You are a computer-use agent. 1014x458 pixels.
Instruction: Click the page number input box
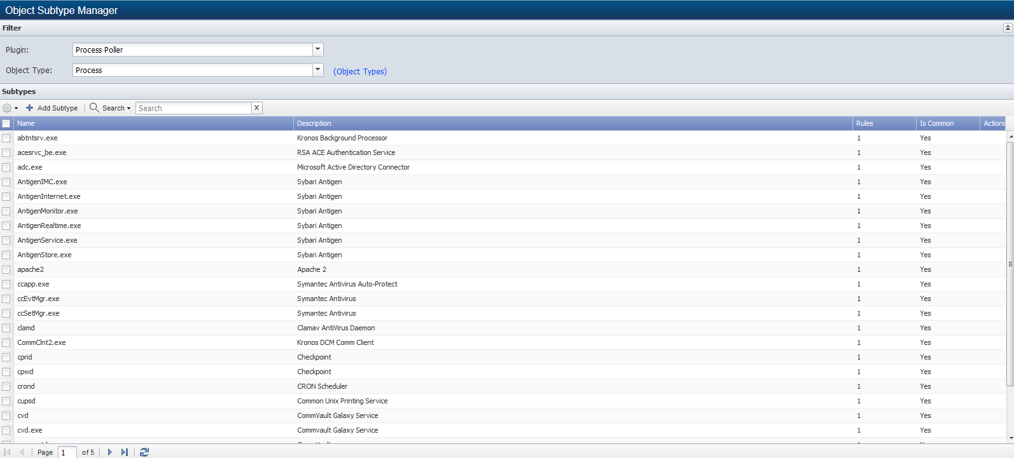pos(67,452)
